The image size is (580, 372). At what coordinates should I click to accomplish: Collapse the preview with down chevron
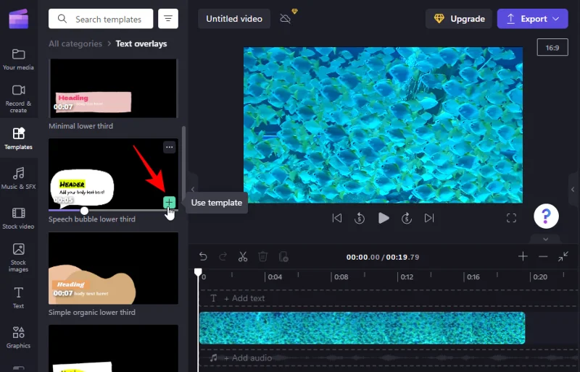[x=546, y=240]
